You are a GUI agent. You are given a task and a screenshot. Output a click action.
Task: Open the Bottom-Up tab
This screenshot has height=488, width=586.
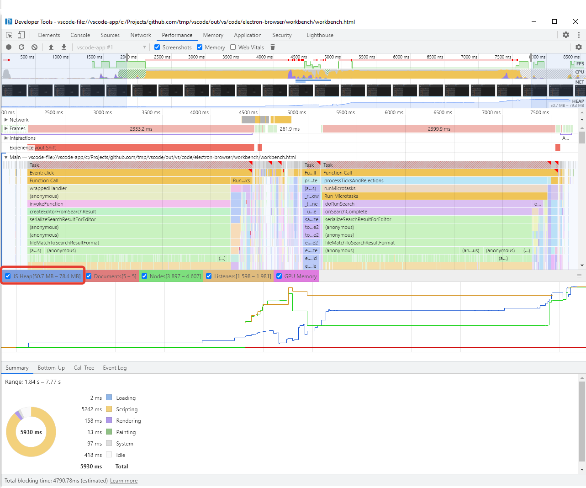click(51, 368)
